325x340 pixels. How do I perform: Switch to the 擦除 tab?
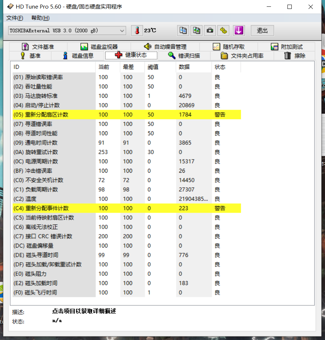(x=295, y=56)
